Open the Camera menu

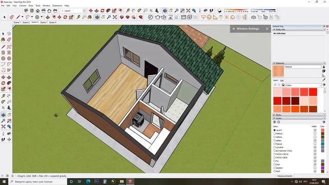click(23, 6)
